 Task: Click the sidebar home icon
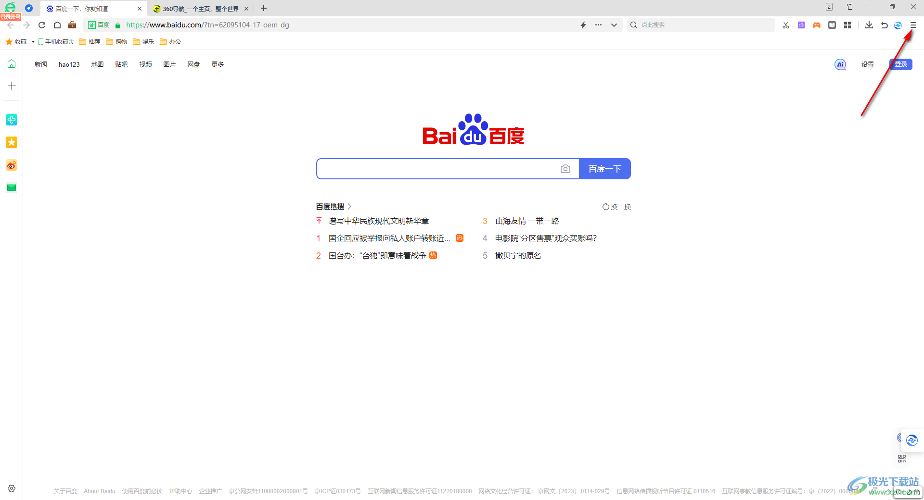coord(12,63)
